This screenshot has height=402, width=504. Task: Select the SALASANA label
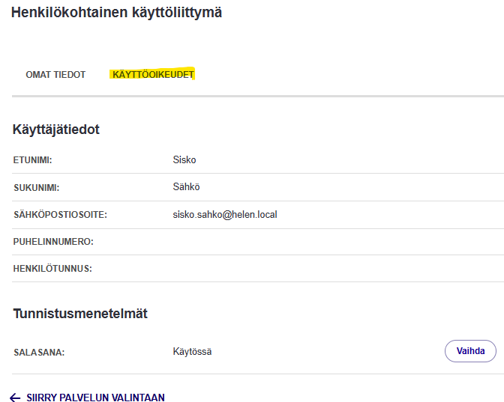39,352
